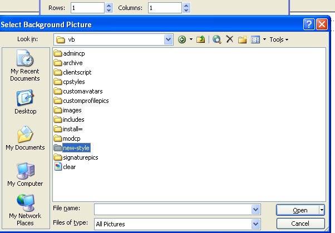The height and width of the screenshot is (233, 335).
Task: Select the install= folder
Action: coord(68,129)
